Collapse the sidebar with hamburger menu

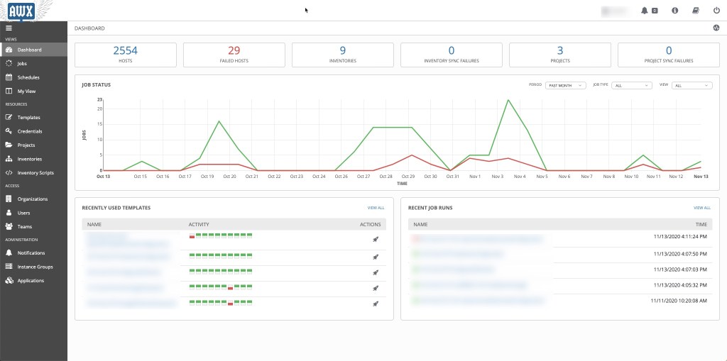point(9,28)
